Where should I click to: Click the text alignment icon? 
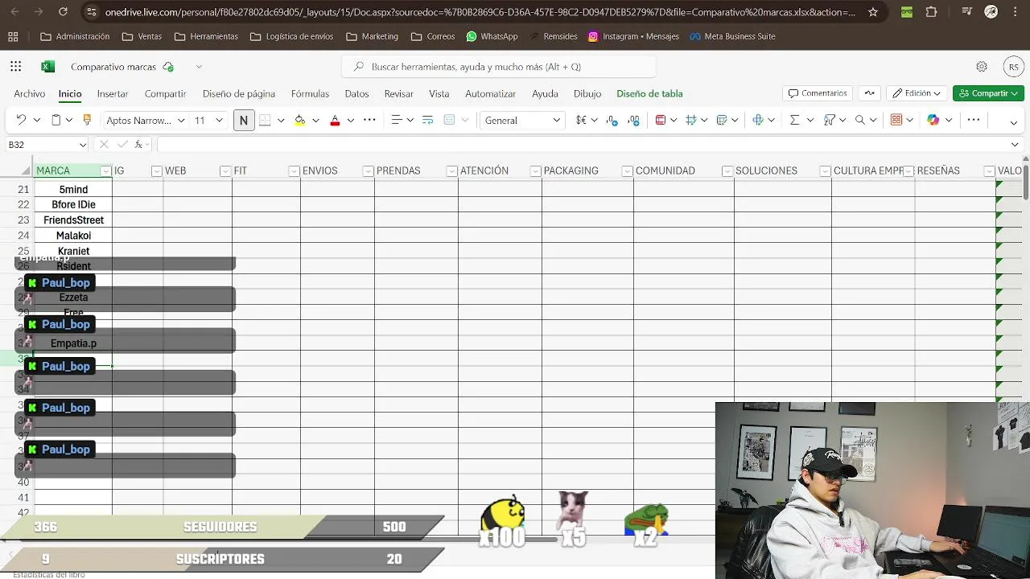[397, 120]
